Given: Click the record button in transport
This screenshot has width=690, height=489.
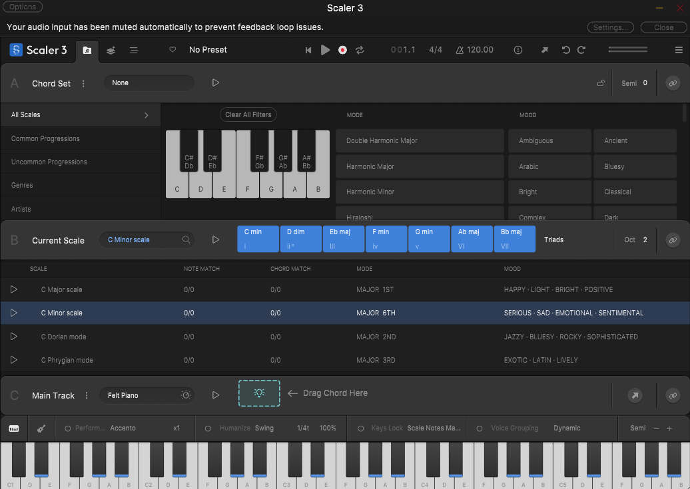Looking at the screenshot, I should pos(342,50).
